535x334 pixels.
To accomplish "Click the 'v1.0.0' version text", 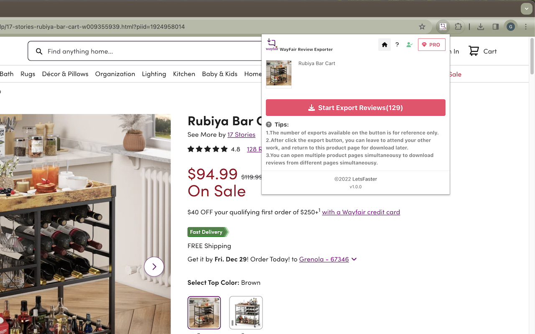I will tap(356, 187).
